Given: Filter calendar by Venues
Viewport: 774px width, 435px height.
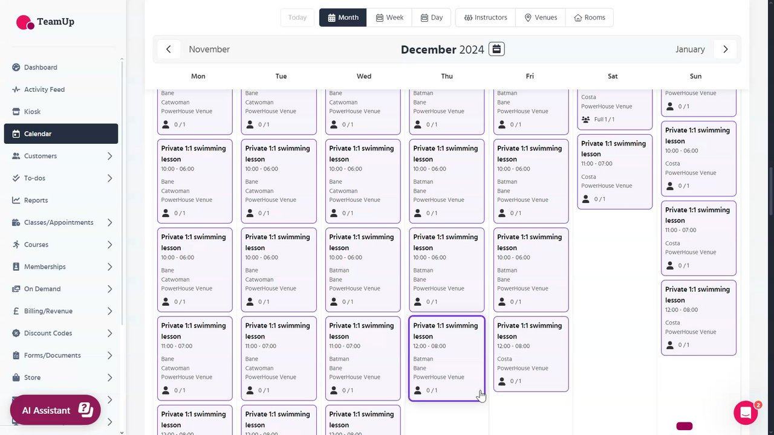Looking at the screenshot, I should point(541,18).
